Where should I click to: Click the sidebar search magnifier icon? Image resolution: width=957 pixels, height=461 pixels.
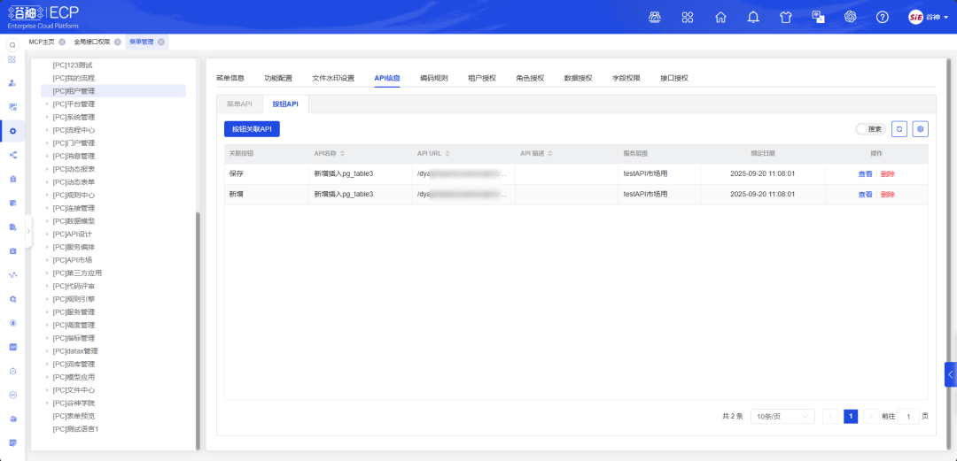[12, 44]
